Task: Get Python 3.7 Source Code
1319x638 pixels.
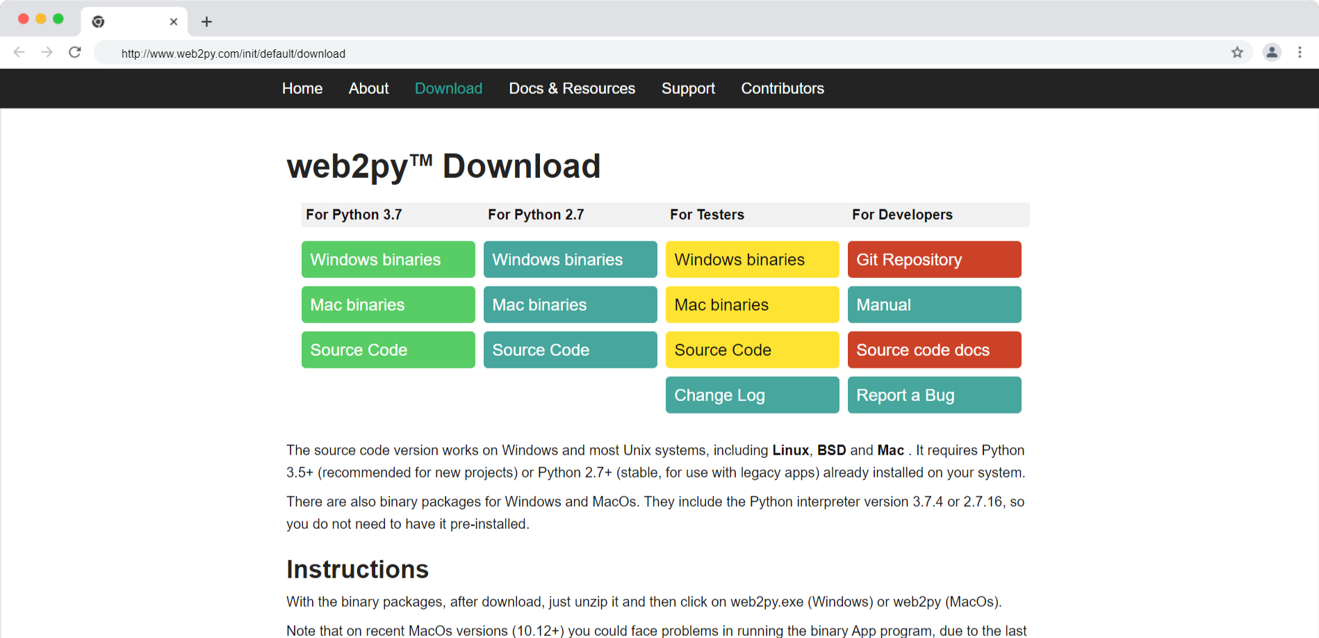Action: 388,350
